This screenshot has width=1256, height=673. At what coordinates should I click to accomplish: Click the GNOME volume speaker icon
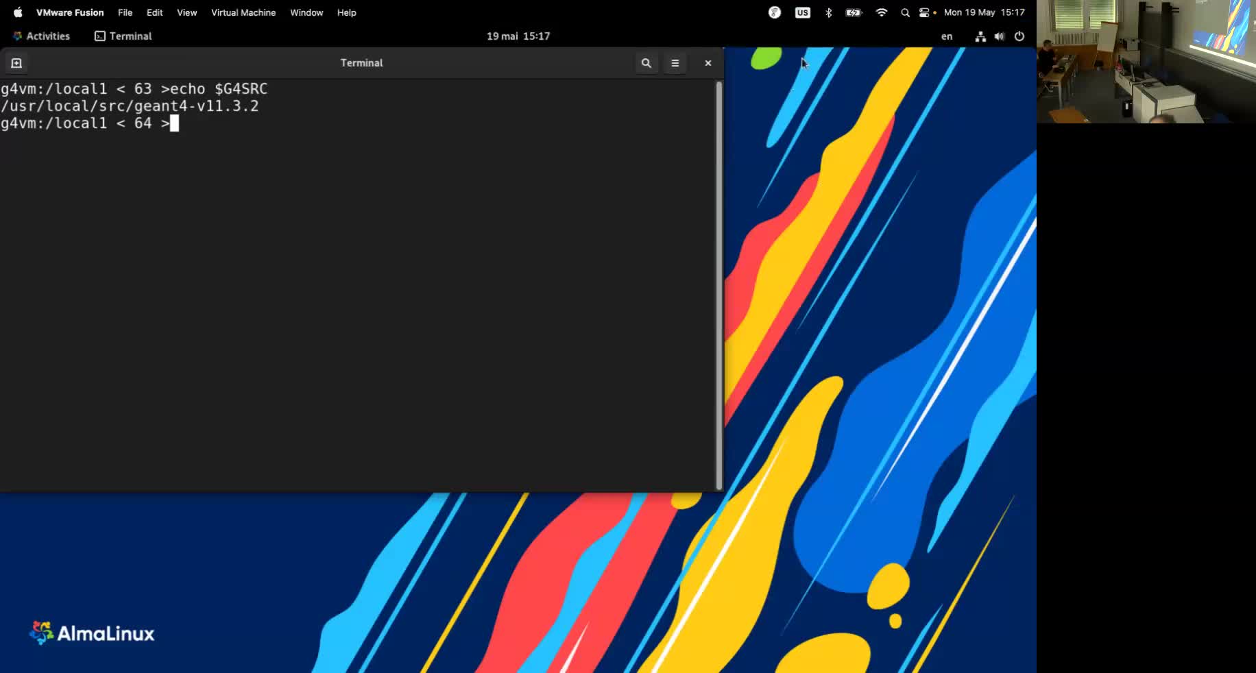point(1000,36)
